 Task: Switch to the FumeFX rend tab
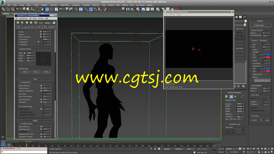(x=39, y=27)
